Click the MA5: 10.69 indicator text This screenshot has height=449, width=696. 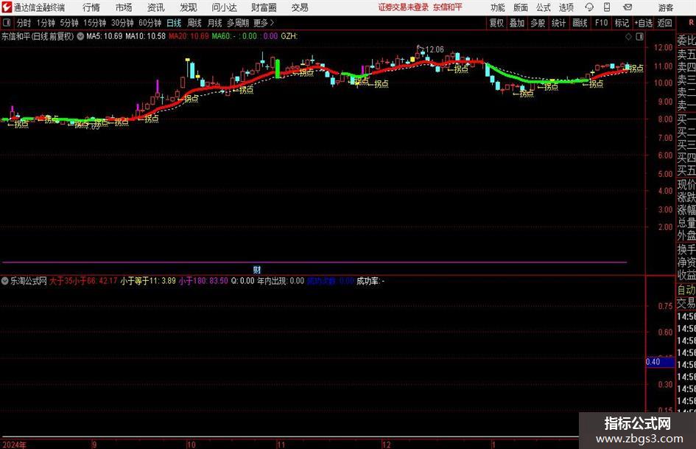pyautogui.click(x=105, y=36)
